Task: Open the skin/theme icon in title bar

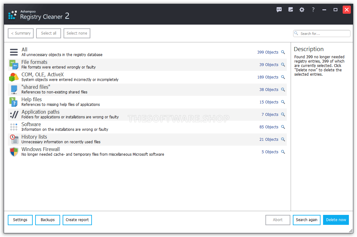Action: point(291,10)
